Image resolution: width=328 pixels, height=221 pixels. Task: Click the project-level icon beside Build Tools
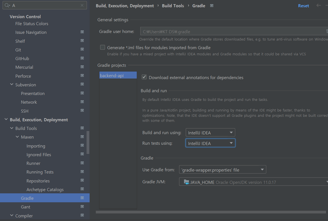[82, 128]
